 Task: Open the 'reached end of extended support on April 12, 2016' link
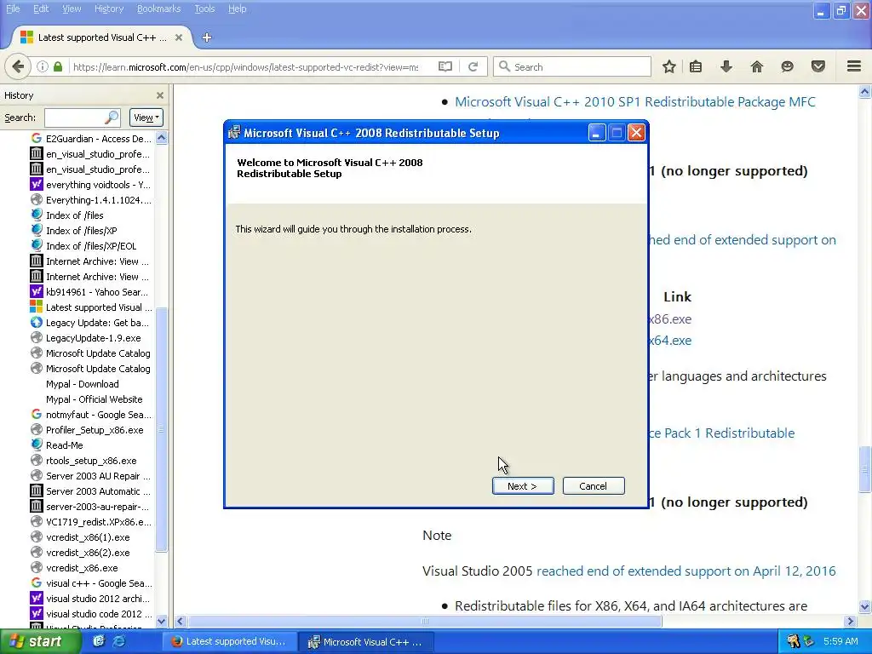coord(686,571)
